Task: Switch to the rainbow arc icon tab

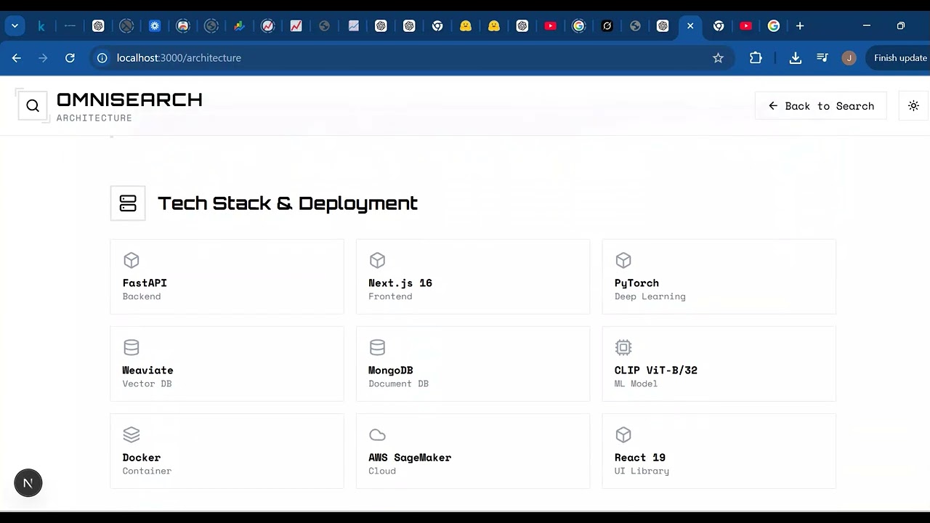Action: click(183, 26)
